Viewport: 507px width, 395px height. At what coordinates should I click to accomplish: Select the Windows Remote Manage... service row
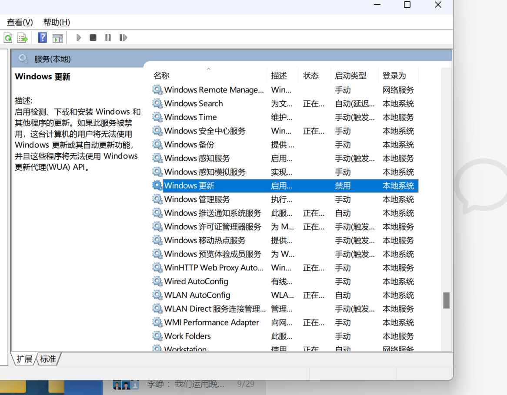click(284, 90)
